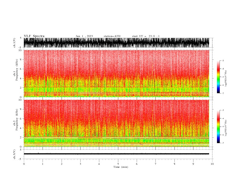Click the '-7' value on ch.2 colorbar

click(x=223, y=143)
